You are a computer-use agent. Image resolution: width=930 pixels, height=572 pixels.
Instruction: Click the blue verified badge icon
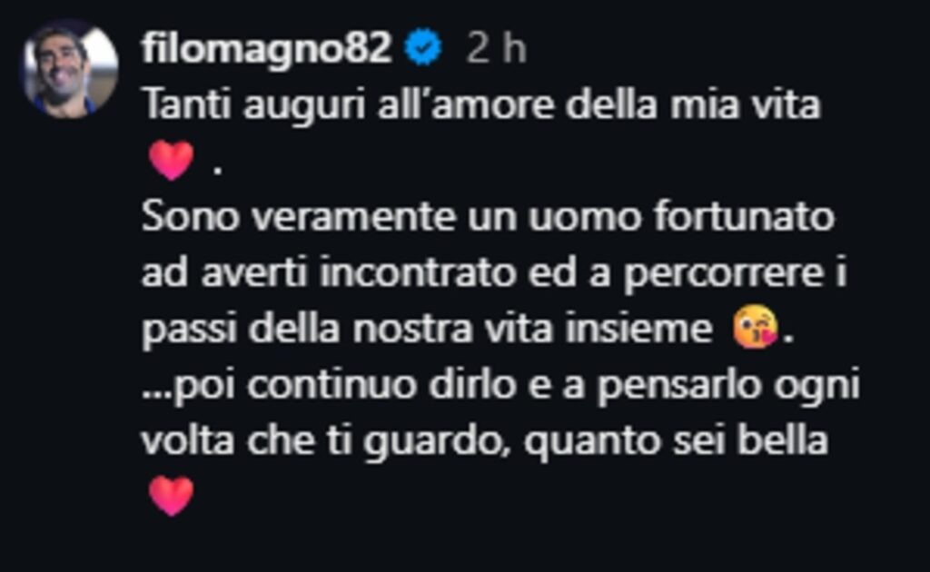click(x=423, y=47)
